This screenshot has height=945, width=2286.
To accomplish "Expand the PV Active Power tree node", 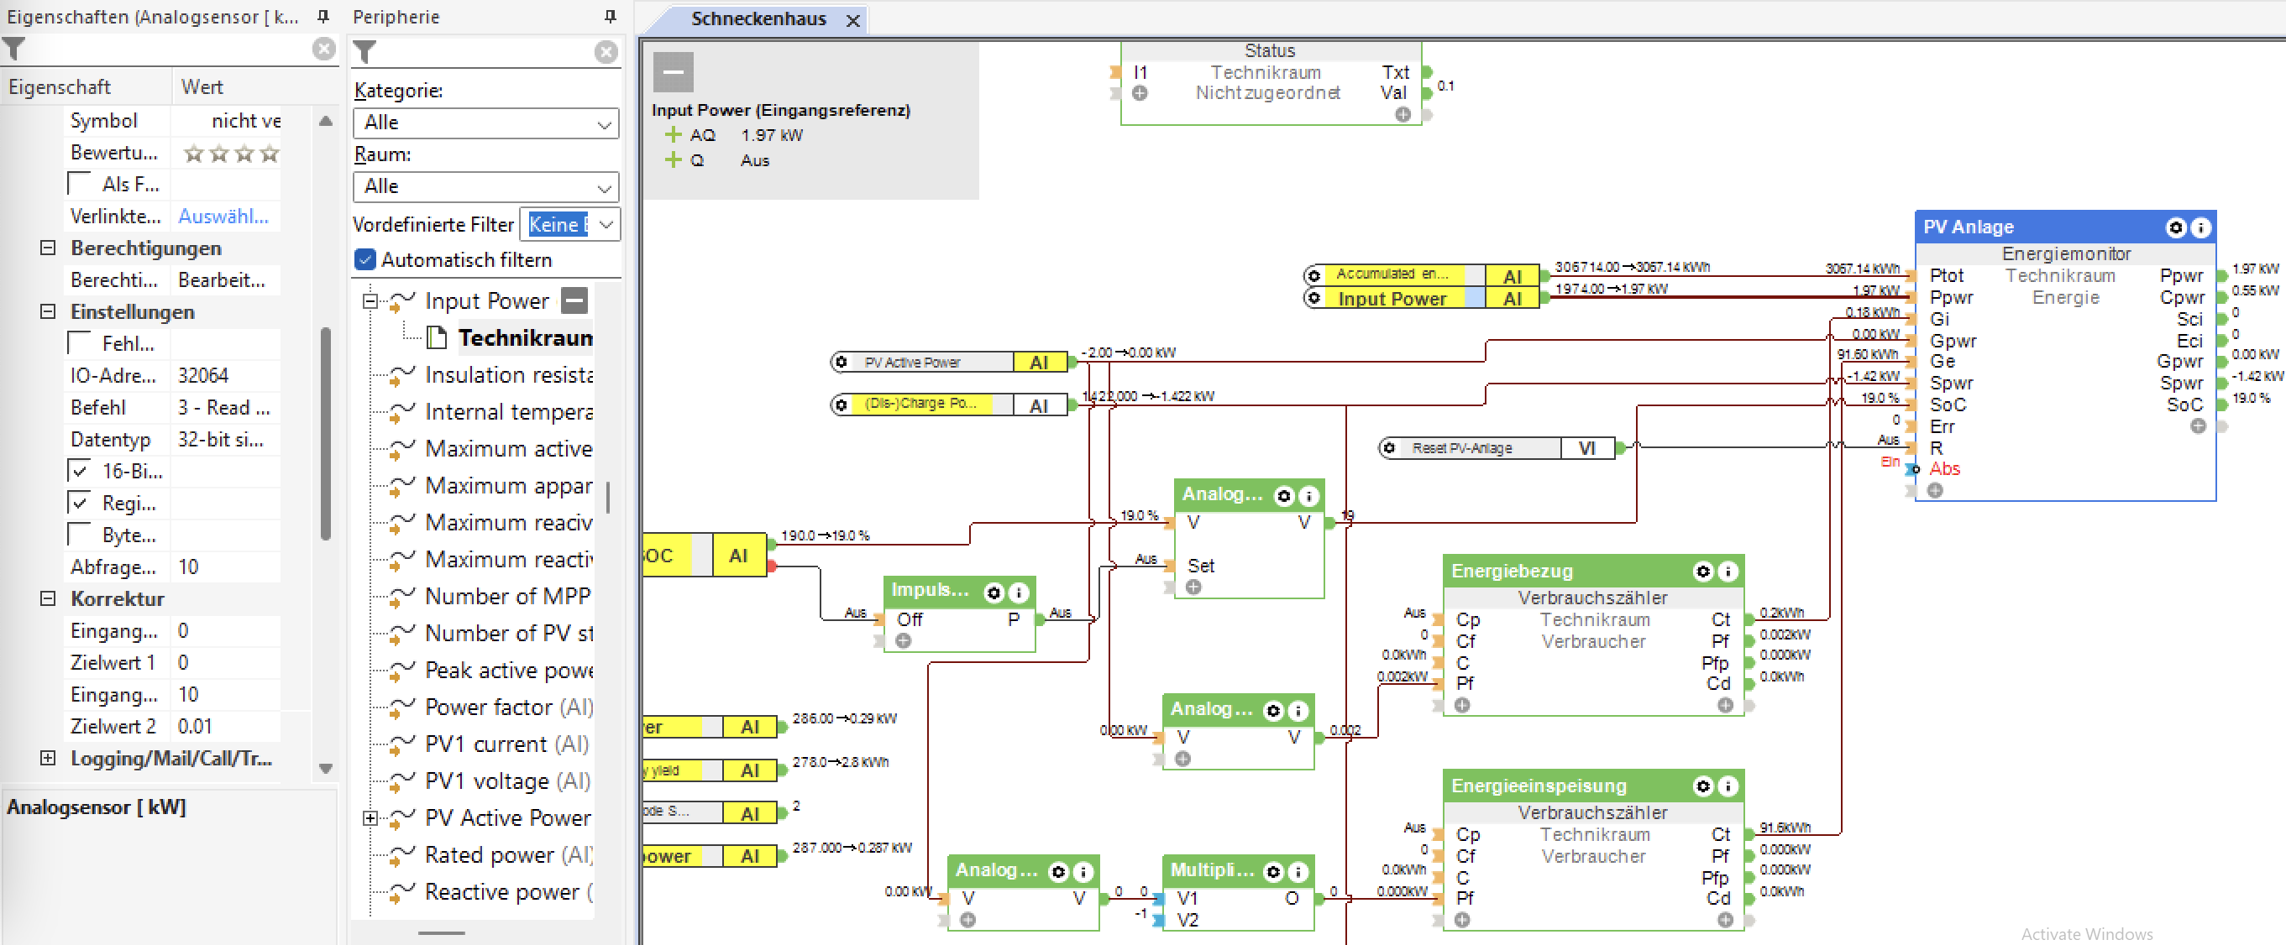I will tap(370, 818).
